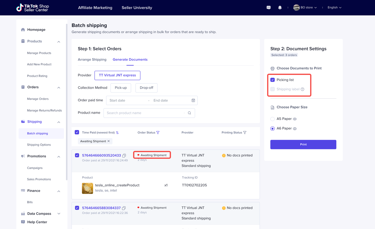Open the Printing Status filter icon
Image resolution: width=375 pixels, height=229 pixels.
tap(245, 133)
